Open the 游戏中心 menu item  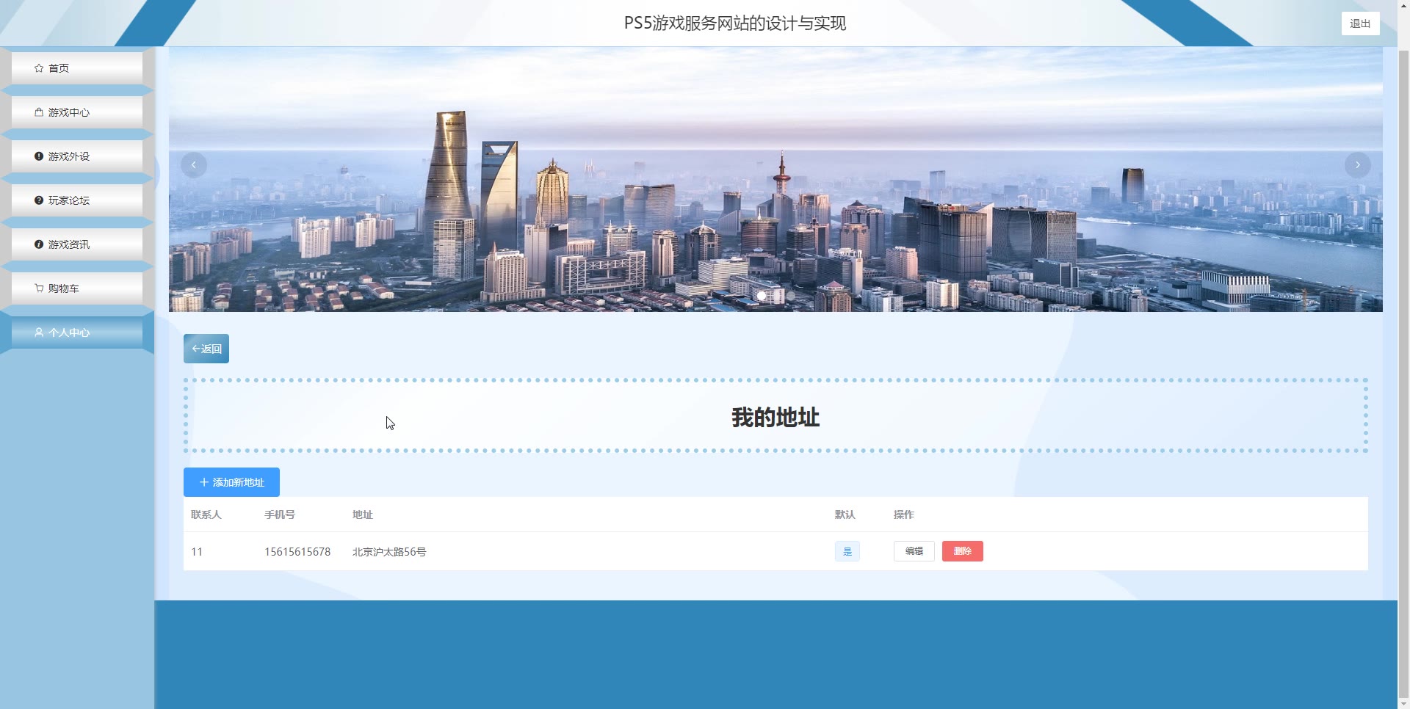tap(77, 112)
